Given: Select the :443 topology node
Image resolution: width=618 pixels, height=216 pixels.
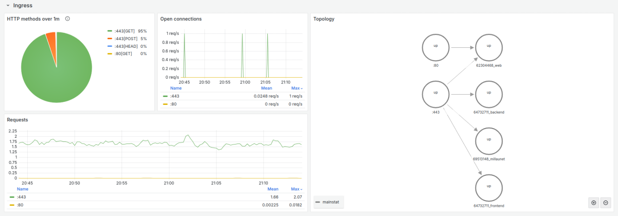Looking at the screenshot, I should (436, 95).
